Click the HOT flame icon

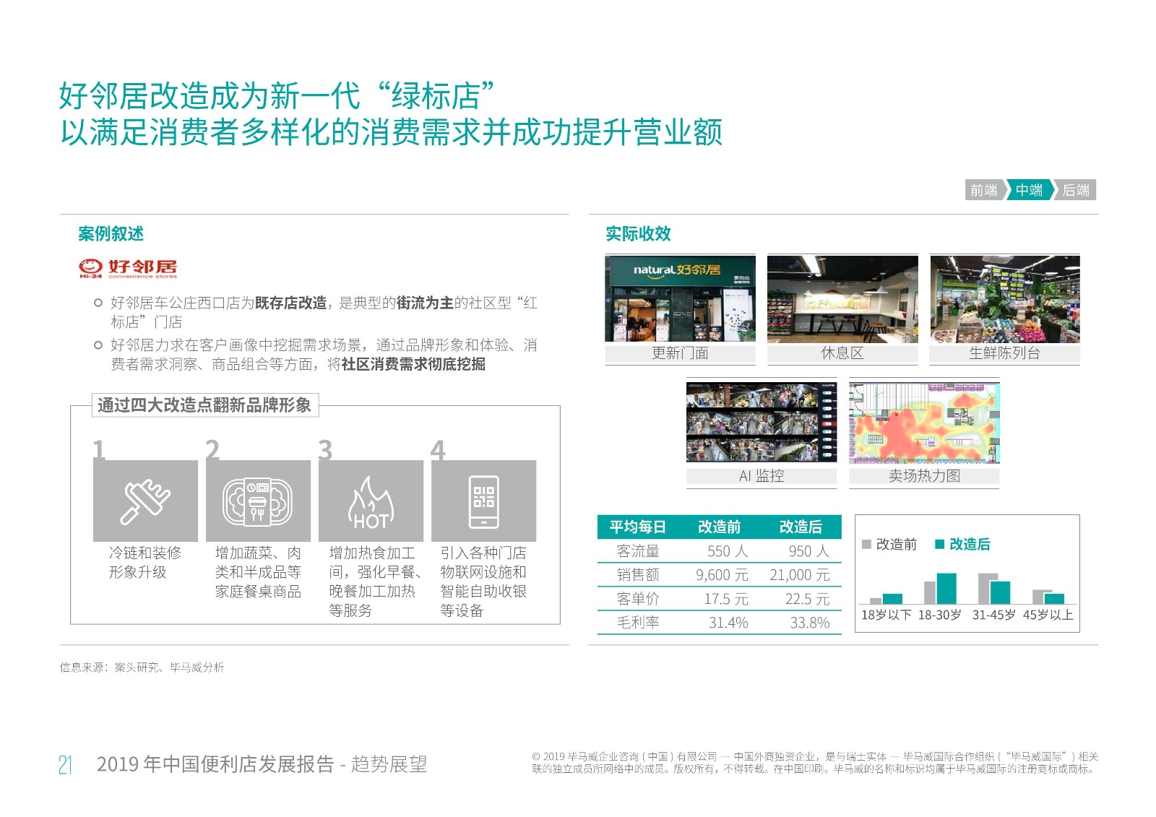tap(371, 503)
